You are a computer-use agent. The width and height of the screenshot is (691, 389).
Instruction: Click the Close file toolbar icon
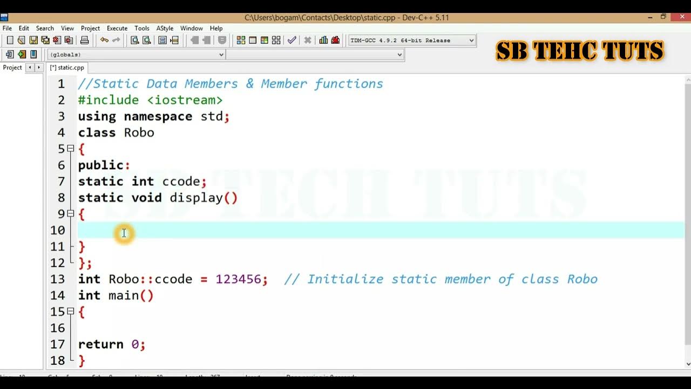pyautogui.click(x=57, y=40)
